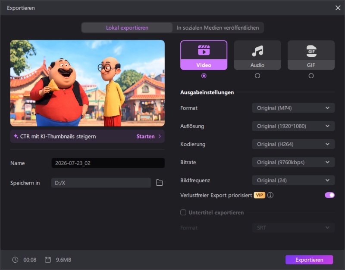This screenshot has height=270, width=345.
Task: Click the Bitrate label
Action: pyautogui.click(x=188, y=163)
